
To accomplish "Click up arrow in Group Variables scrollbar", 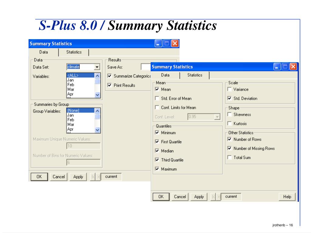I will coord(97,111).
